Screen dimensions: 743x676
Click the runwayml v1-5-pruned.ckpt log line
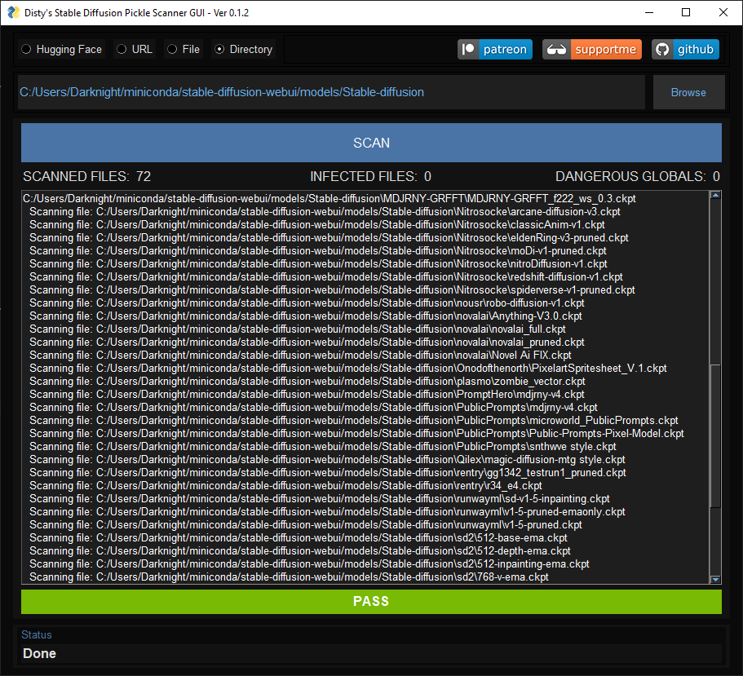[306, 524]
